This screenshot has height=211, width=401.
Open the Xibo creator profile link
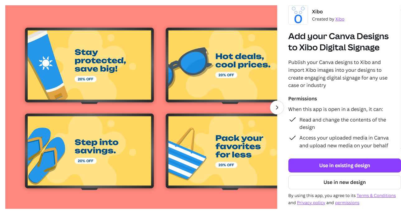(x=340, y=19)
